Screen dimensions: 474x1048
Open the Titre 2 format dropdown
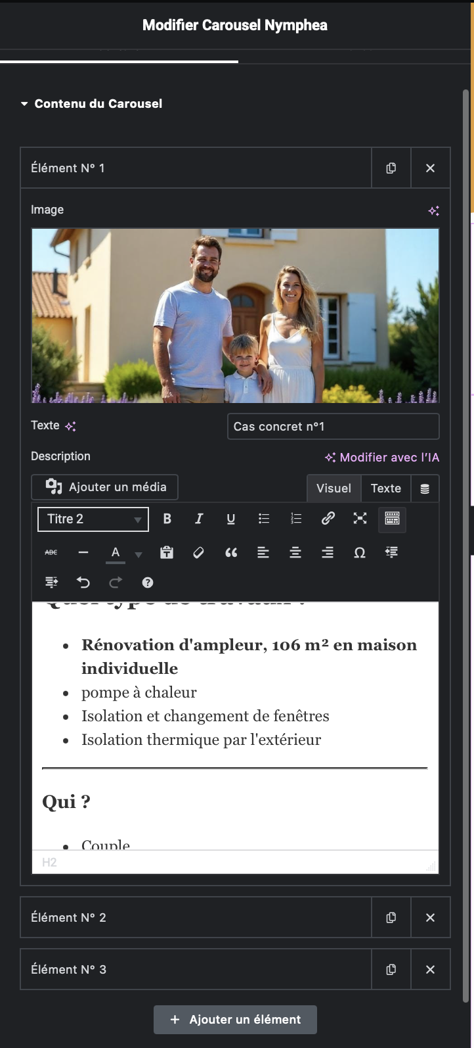[93, 519]
